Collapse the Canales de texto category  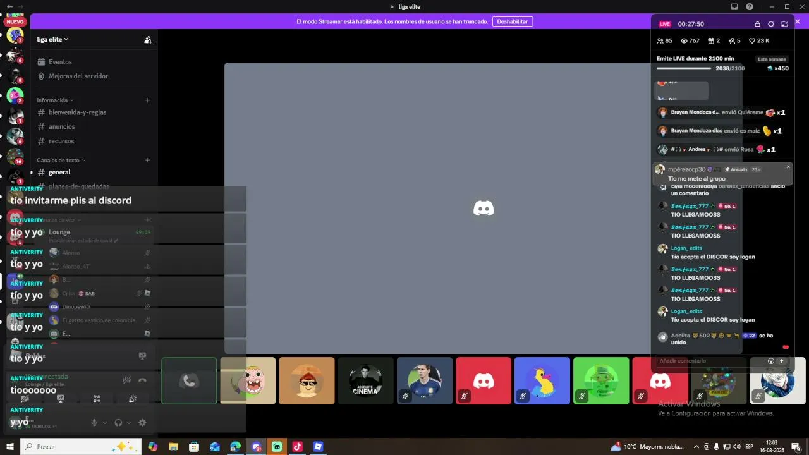tap(61, 161)
